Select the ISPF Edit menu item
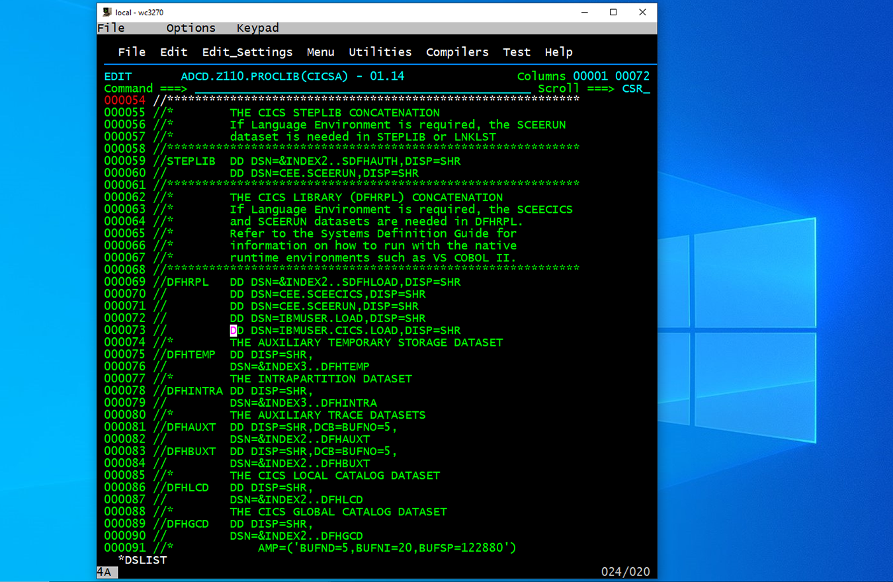The width and height of the screenshot is (893, 582). coord(173,52)
